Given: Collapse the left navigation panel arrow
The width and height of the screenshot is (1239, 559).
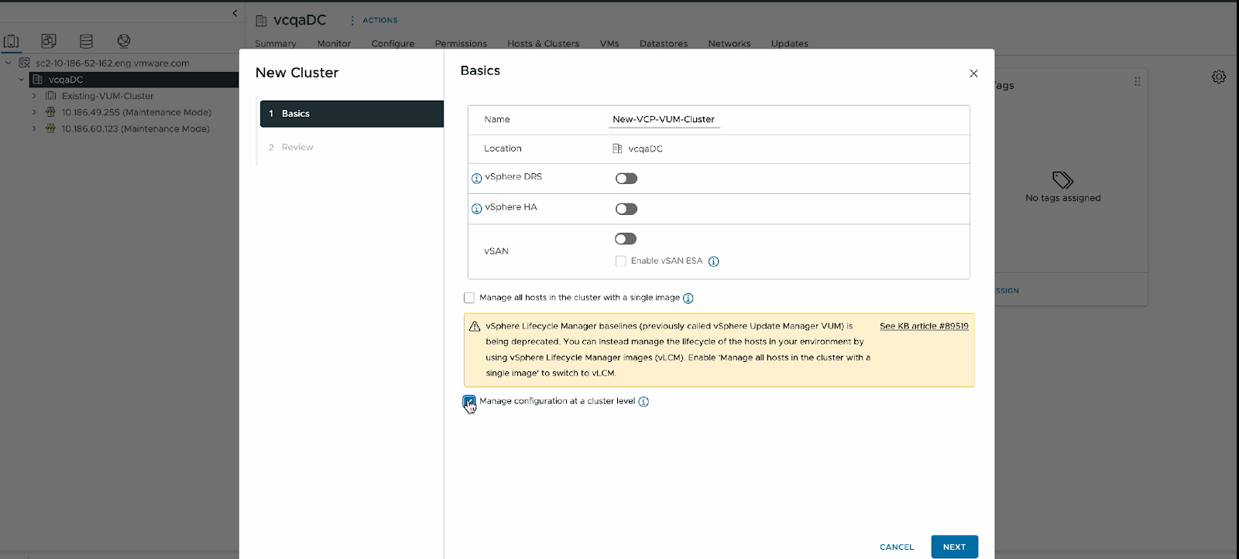Looking at the screenshot, I should [x=235, y=13].
